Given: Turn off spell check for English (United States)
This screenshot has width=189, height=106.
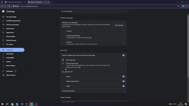Looking at the screenshot, I should pyautogui.click(x=124, y=81).
